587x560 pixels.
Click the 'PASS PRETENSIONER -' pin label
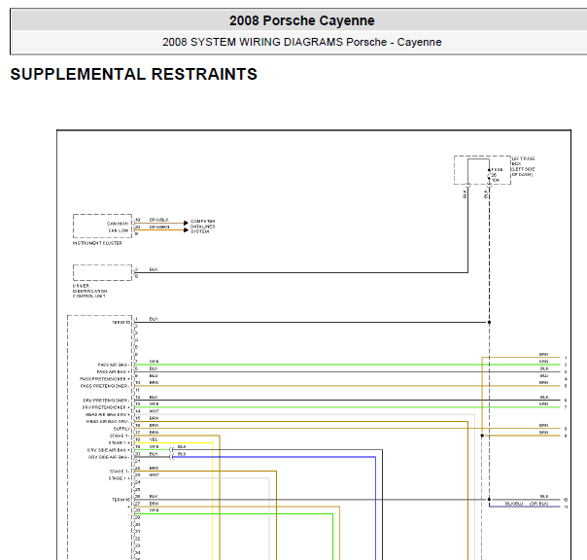click(x=105, y=386)
